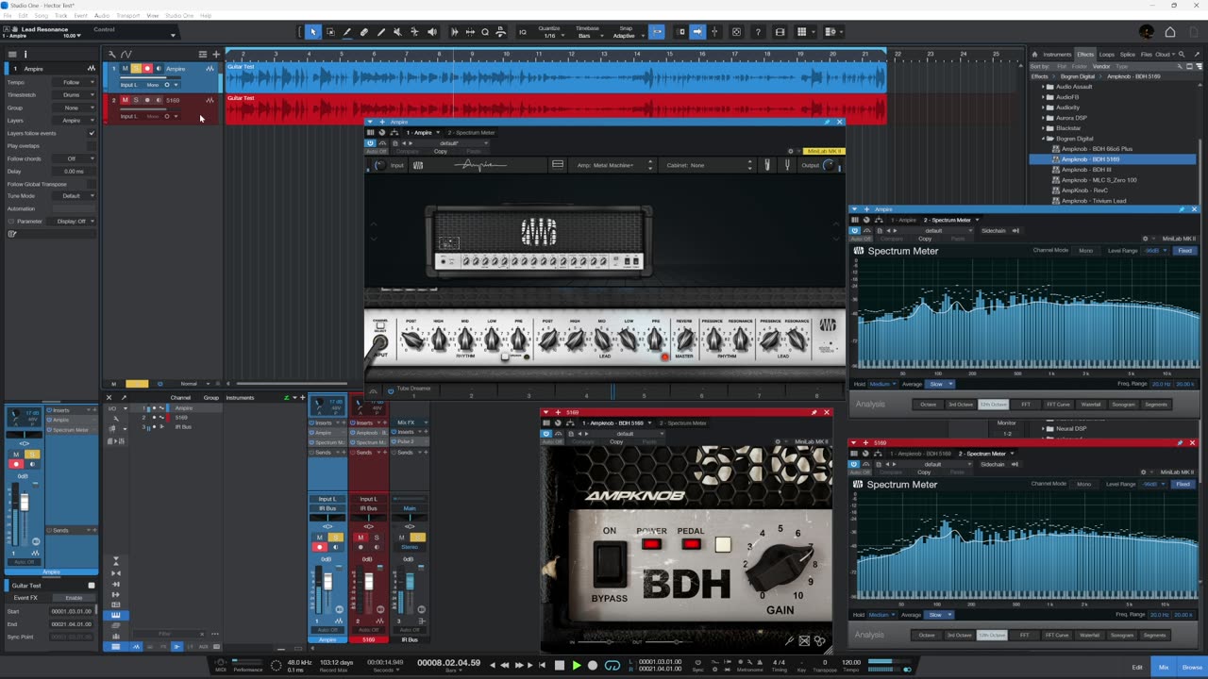Viewport: 1208px width, 679px height.
Task: Disarm record on Ampire track
Action: (147, 69)
